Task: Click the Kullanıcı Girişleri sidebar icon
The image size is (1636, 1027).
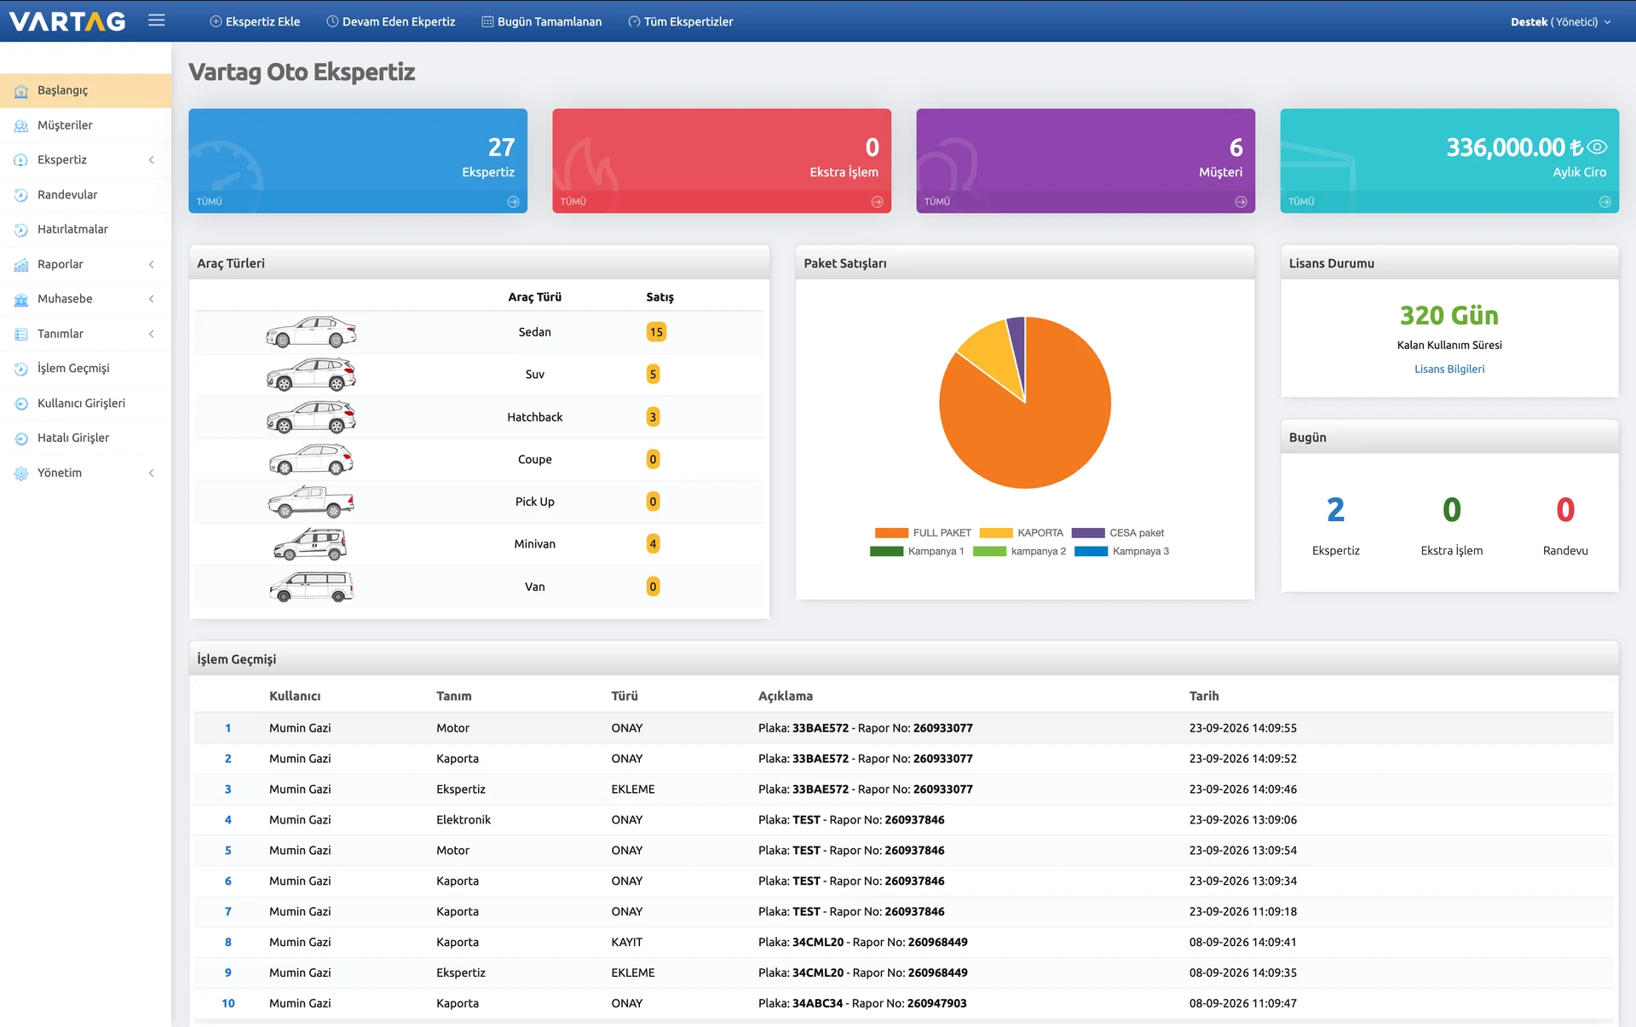Action: click(x=21, y=404)
